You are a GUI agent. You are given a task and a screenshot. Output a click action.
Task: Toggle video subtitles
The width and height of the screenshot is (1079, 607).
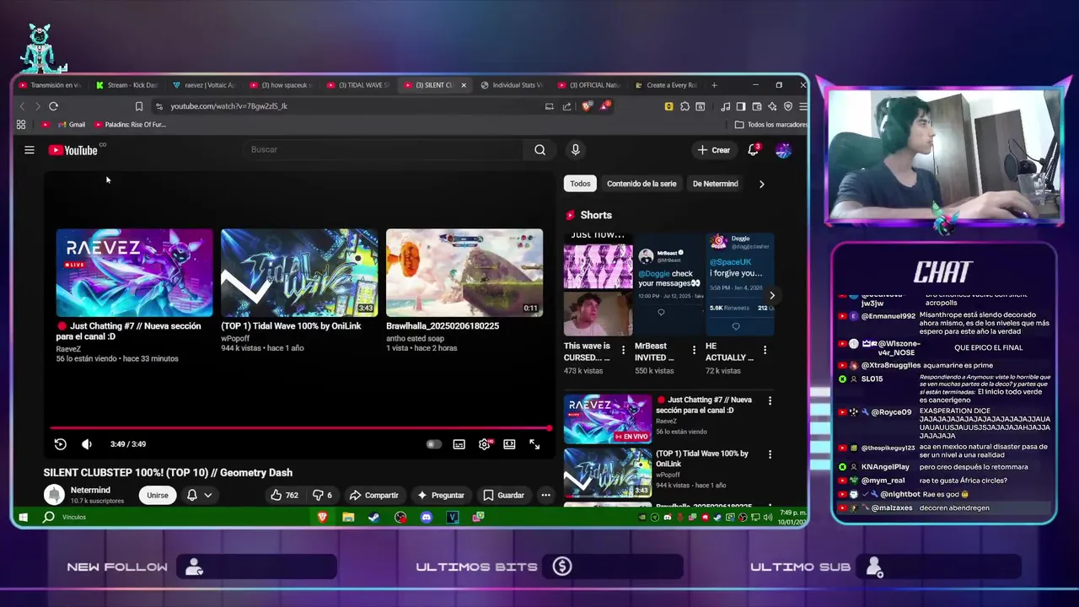pyautogui.click(x=459, y=444)
